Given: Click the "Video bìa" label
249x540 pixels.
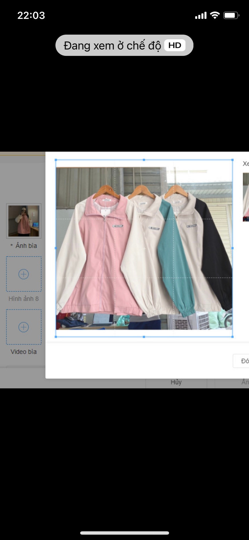Looking at the screenshot, I should click(24, 352).
